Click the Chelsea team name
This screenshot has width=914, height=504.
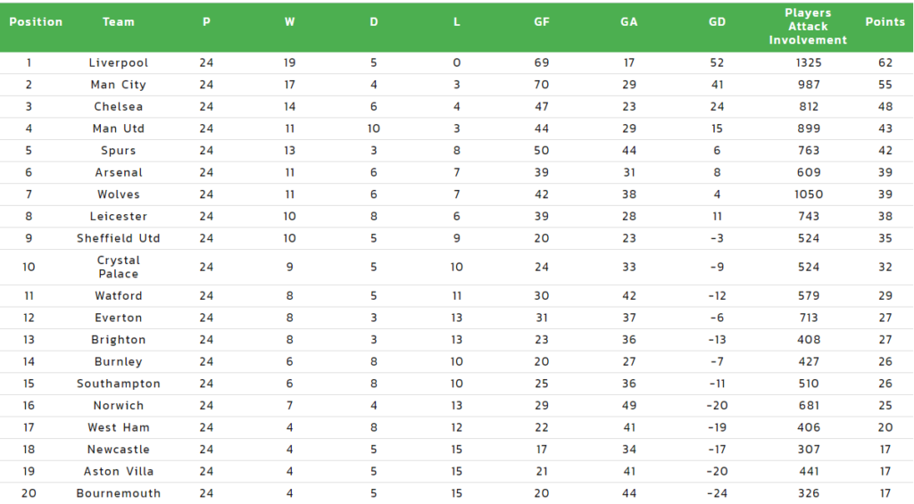pos(119,107)
